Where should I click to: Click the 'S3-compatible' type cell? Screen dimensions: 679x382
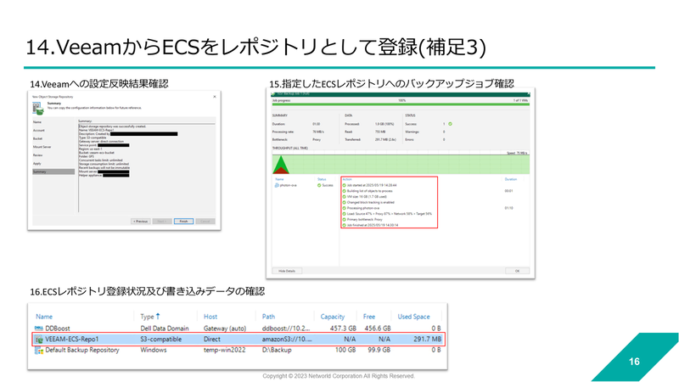[160, 339]
